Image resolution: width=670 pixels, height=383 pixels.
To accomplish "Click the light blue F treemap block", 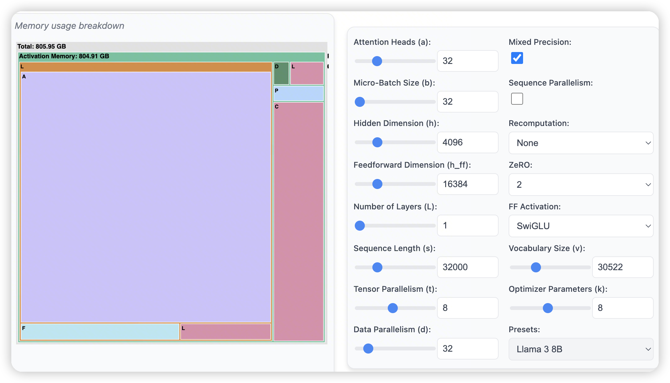I will point(100,332).
